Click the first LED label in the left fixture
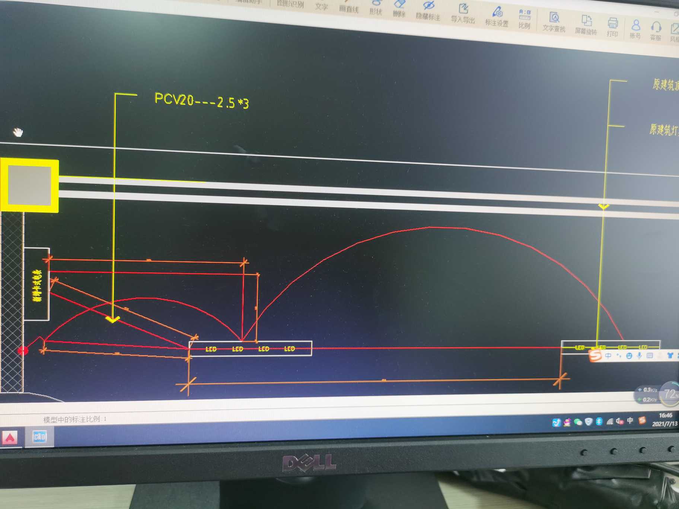The width and height of the screenshot is (679, 509). tap(211, 349)
